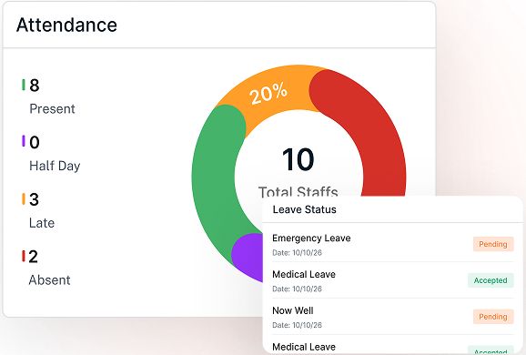Select the Absent count of 2

[x=33, y=257]
